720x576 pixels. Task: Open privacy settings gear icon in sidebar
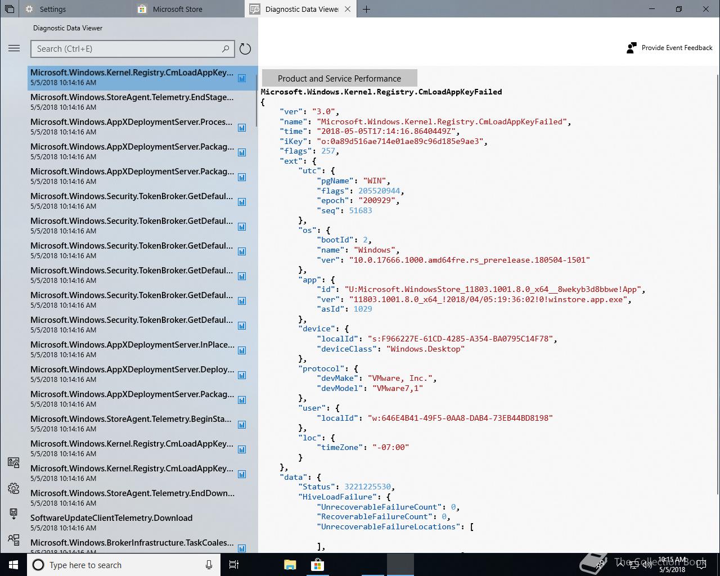point(13,488)
